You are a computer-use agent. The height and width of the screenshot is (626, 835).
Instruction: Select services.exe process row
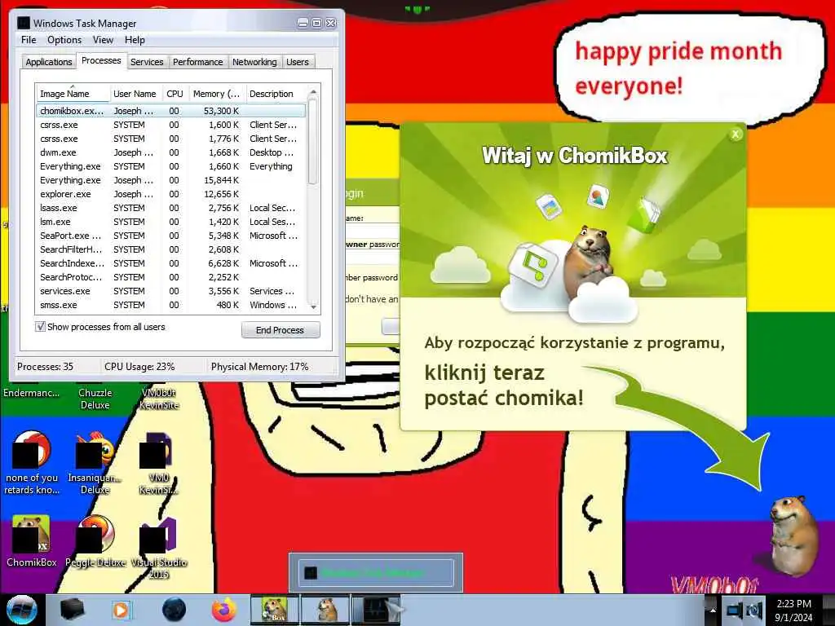click(x=171, y=291)
